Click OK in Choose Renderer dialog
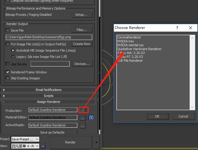 pyautogui.click(x=157, y=116)
